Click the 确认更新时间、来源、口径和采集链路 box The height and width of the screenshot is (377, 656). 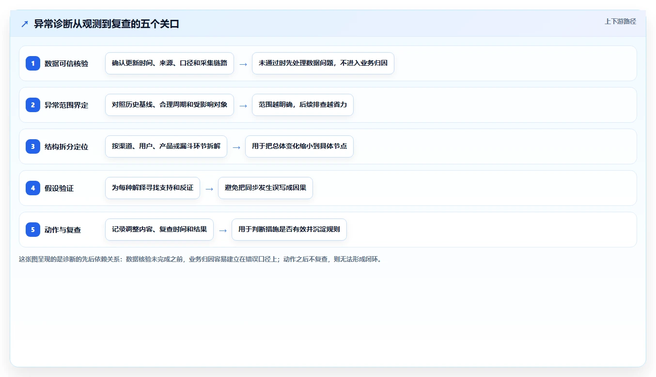[x=170, y=63]
